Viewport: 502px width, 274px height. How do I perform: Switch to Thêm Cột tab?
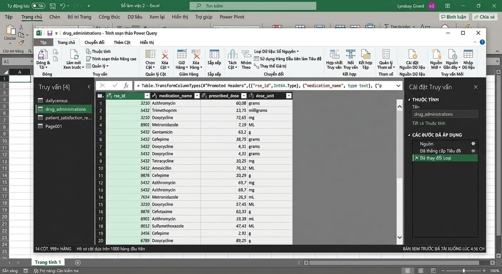pyautogui.click(x=122, y=42)
